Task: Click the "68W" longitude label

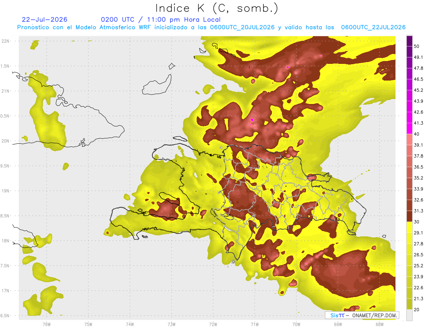Action: tap(379, 324)
